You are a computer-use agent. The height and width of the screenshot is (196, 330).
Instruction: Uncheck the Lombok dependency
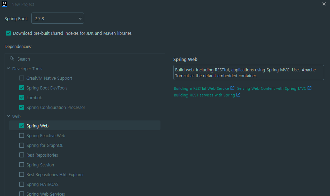[22, 97]
